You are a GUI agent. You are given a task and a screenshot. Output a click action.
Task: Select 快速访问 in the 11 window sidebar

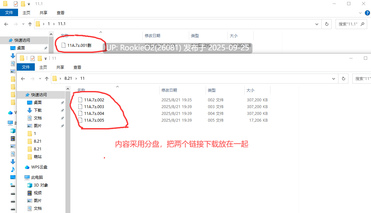tap(39, 95)
